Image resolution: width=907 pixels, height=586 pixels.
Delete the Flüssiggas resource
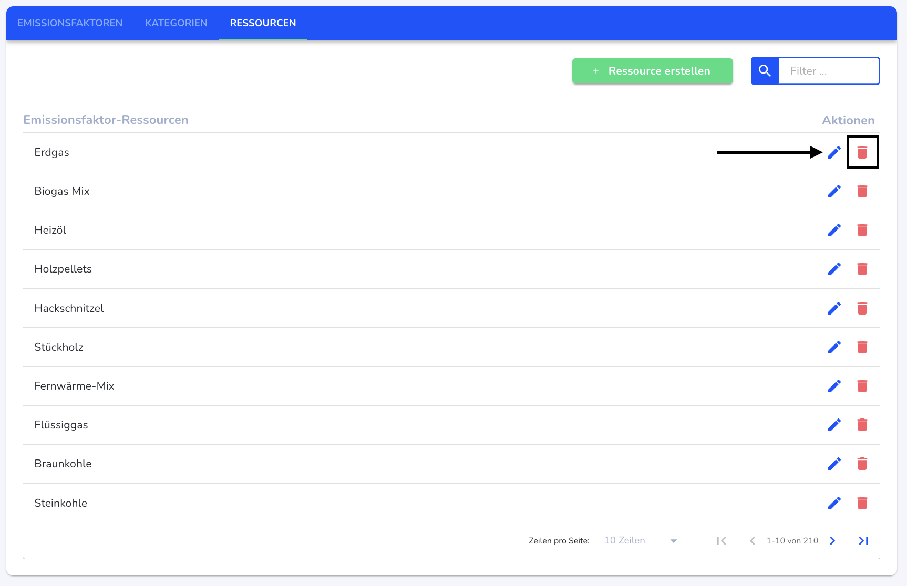click(862, 425)
